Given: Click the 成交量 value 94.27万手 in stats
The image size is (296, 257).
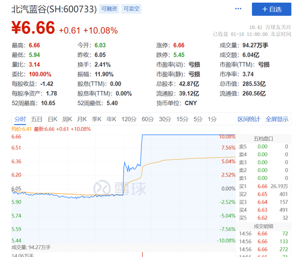Looking at the screenshot, I should coord(255,45).
